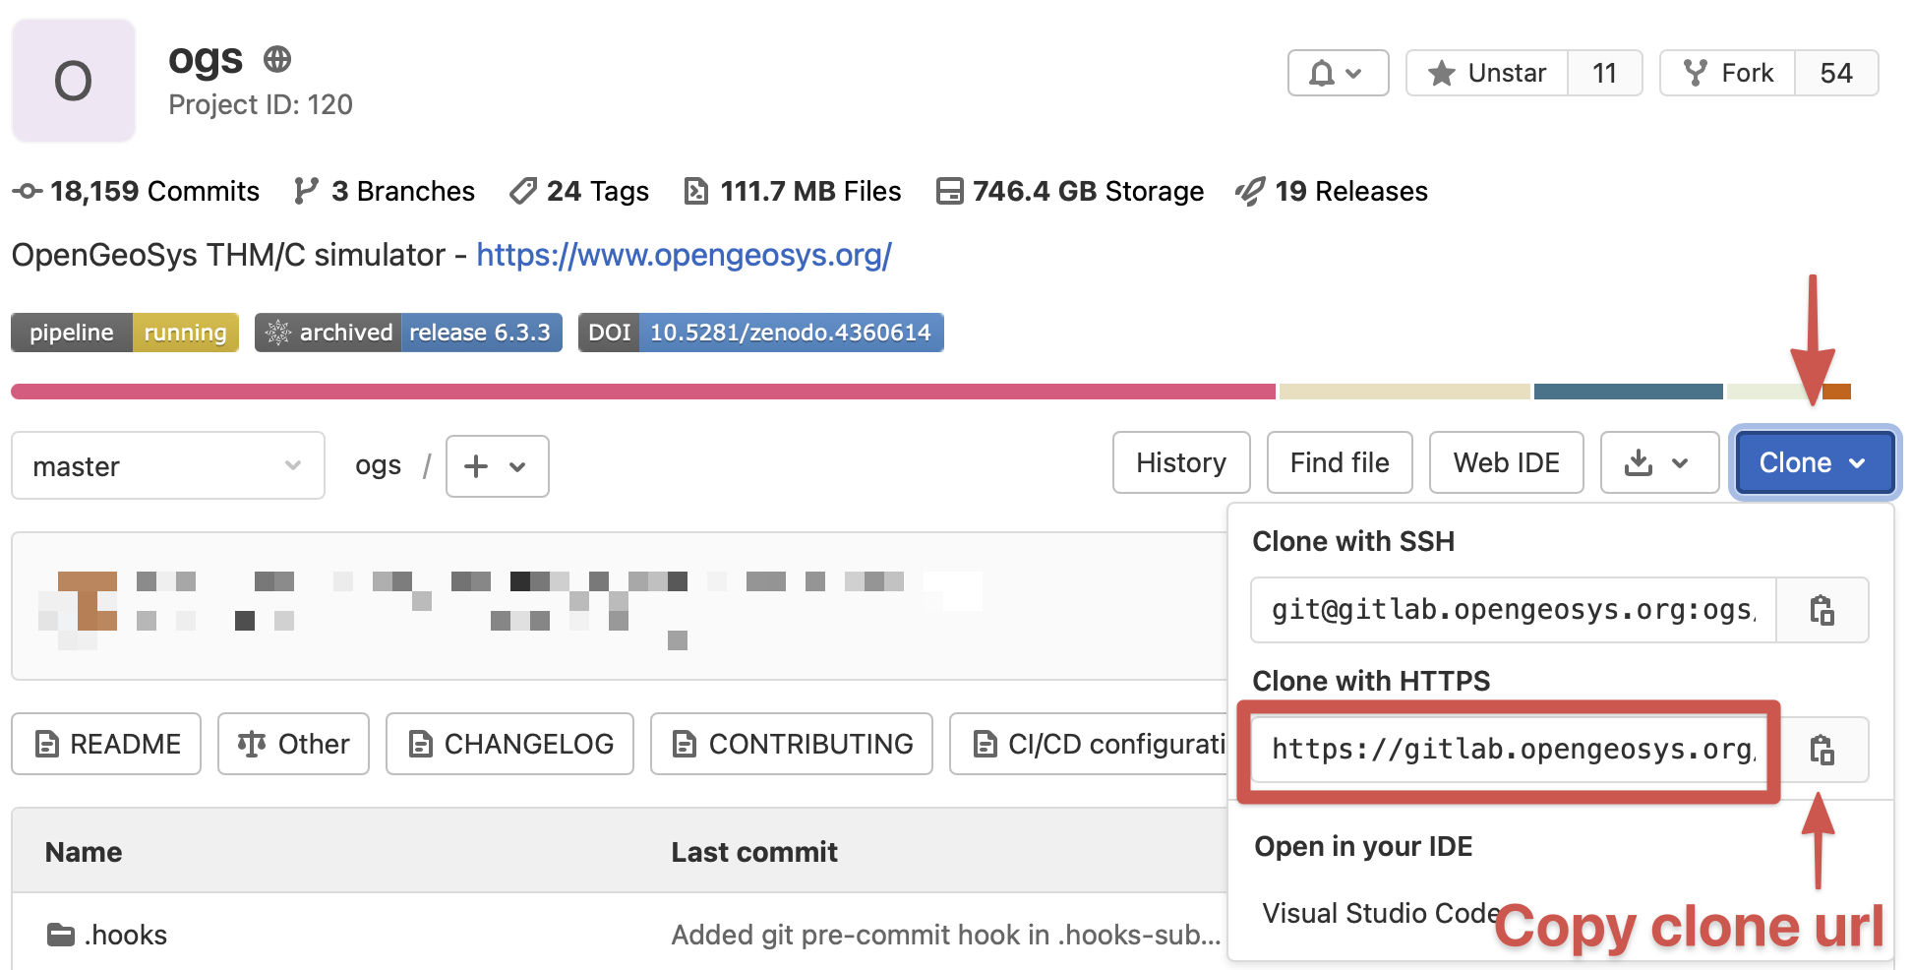Switch to the CHANGELOG view

pyautogui.click(x=509, y=744)
